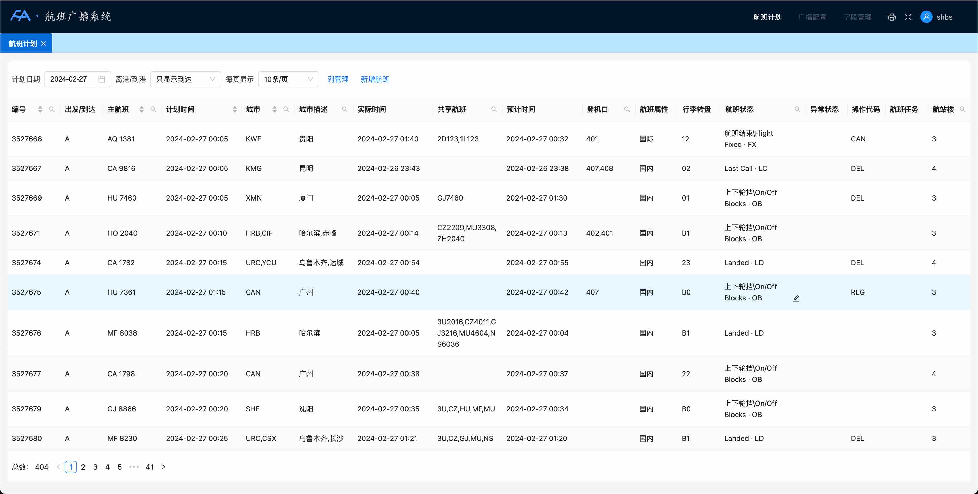Toggle sort order on 计划时间 column
The image size is (978, 494).
235,109
